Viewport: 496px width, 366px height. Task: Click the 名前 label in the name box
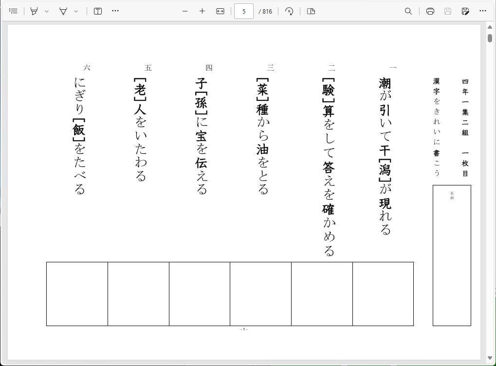point(452,196)
